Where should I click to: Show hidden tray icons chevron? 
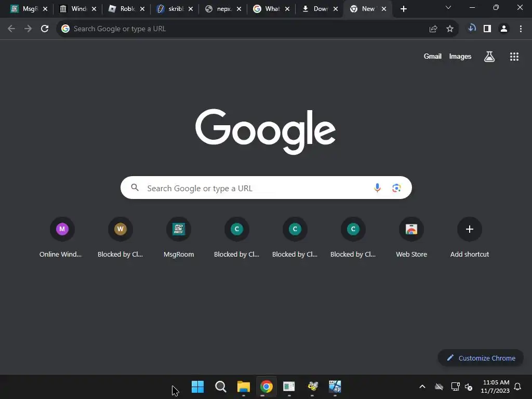(422, 387)
